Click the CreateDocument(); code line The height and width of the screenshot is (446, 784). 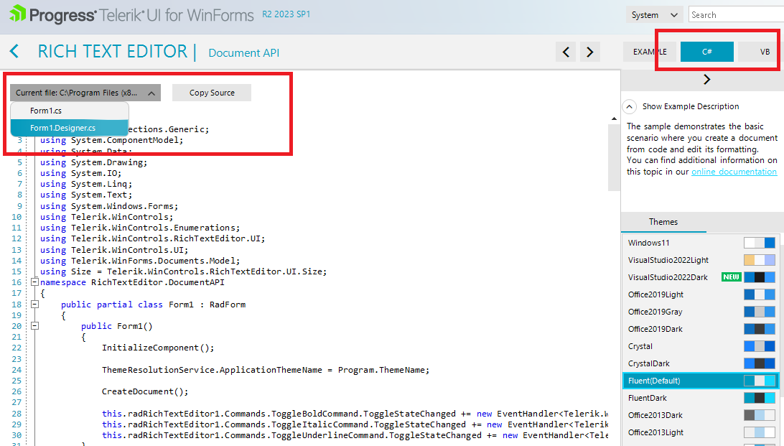146,391
